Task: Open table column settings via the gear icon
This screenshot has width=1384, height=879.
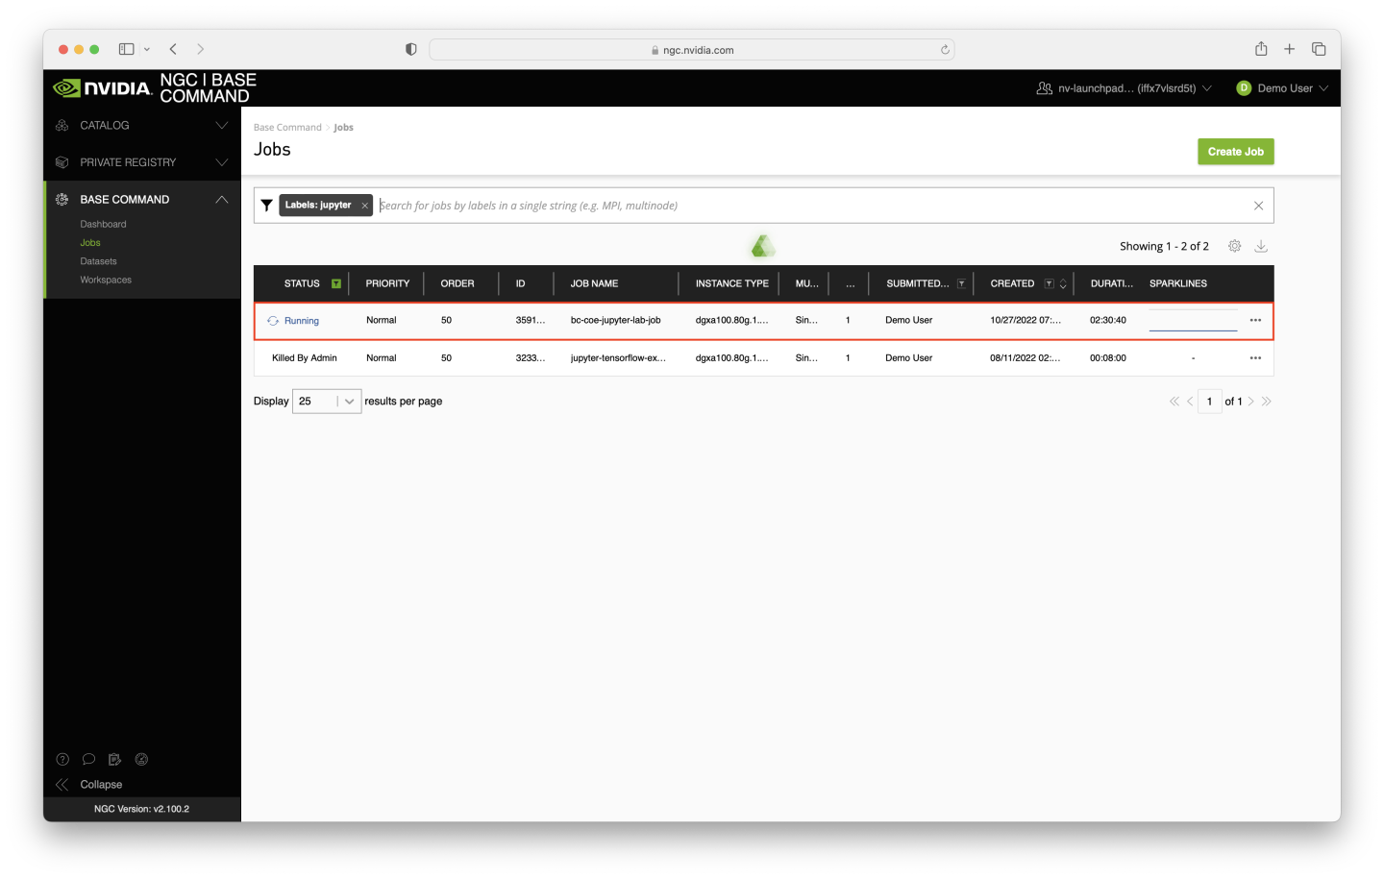Action: point(1234,245)
